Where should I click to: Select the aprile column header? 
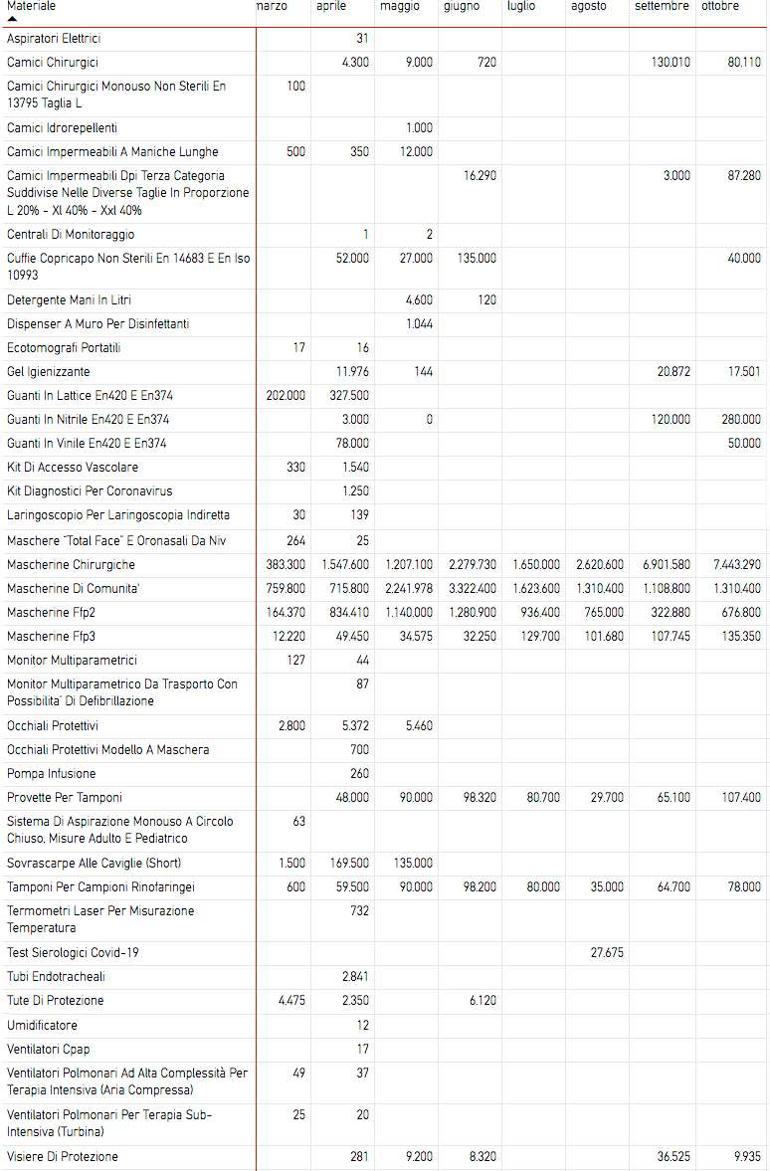pos(331,6)
